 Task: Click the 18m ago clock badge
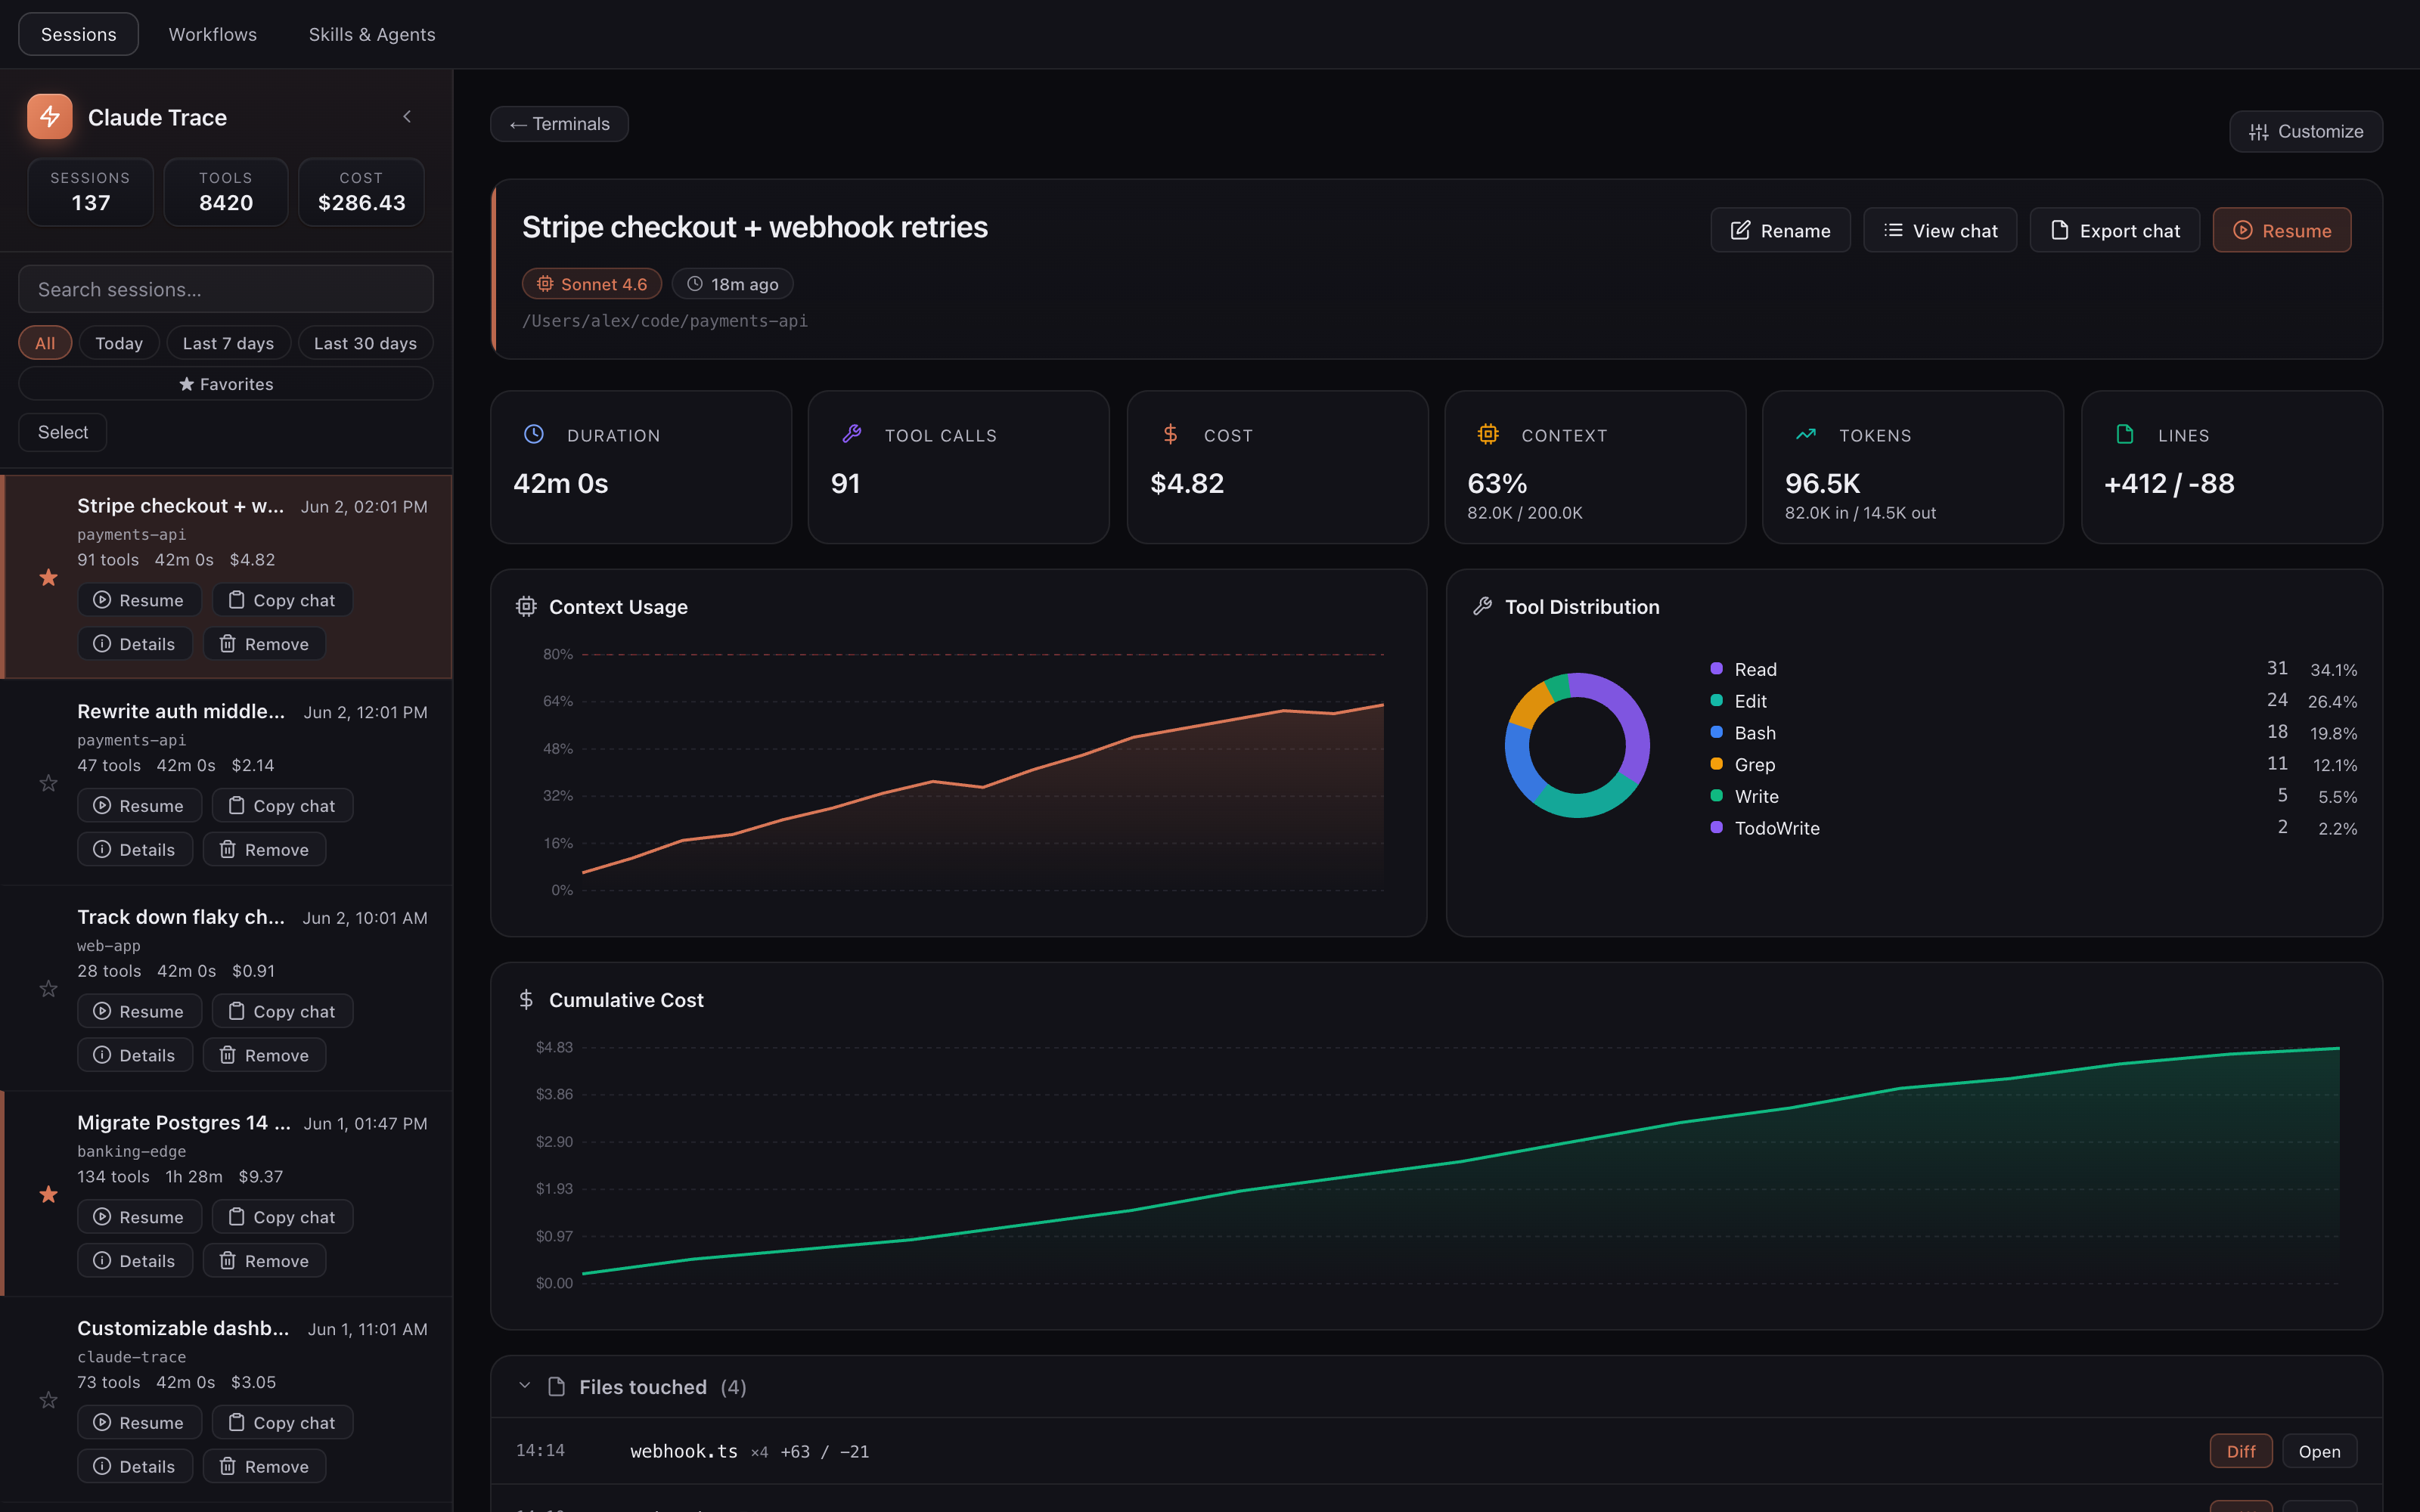click(x=732, y=284)
